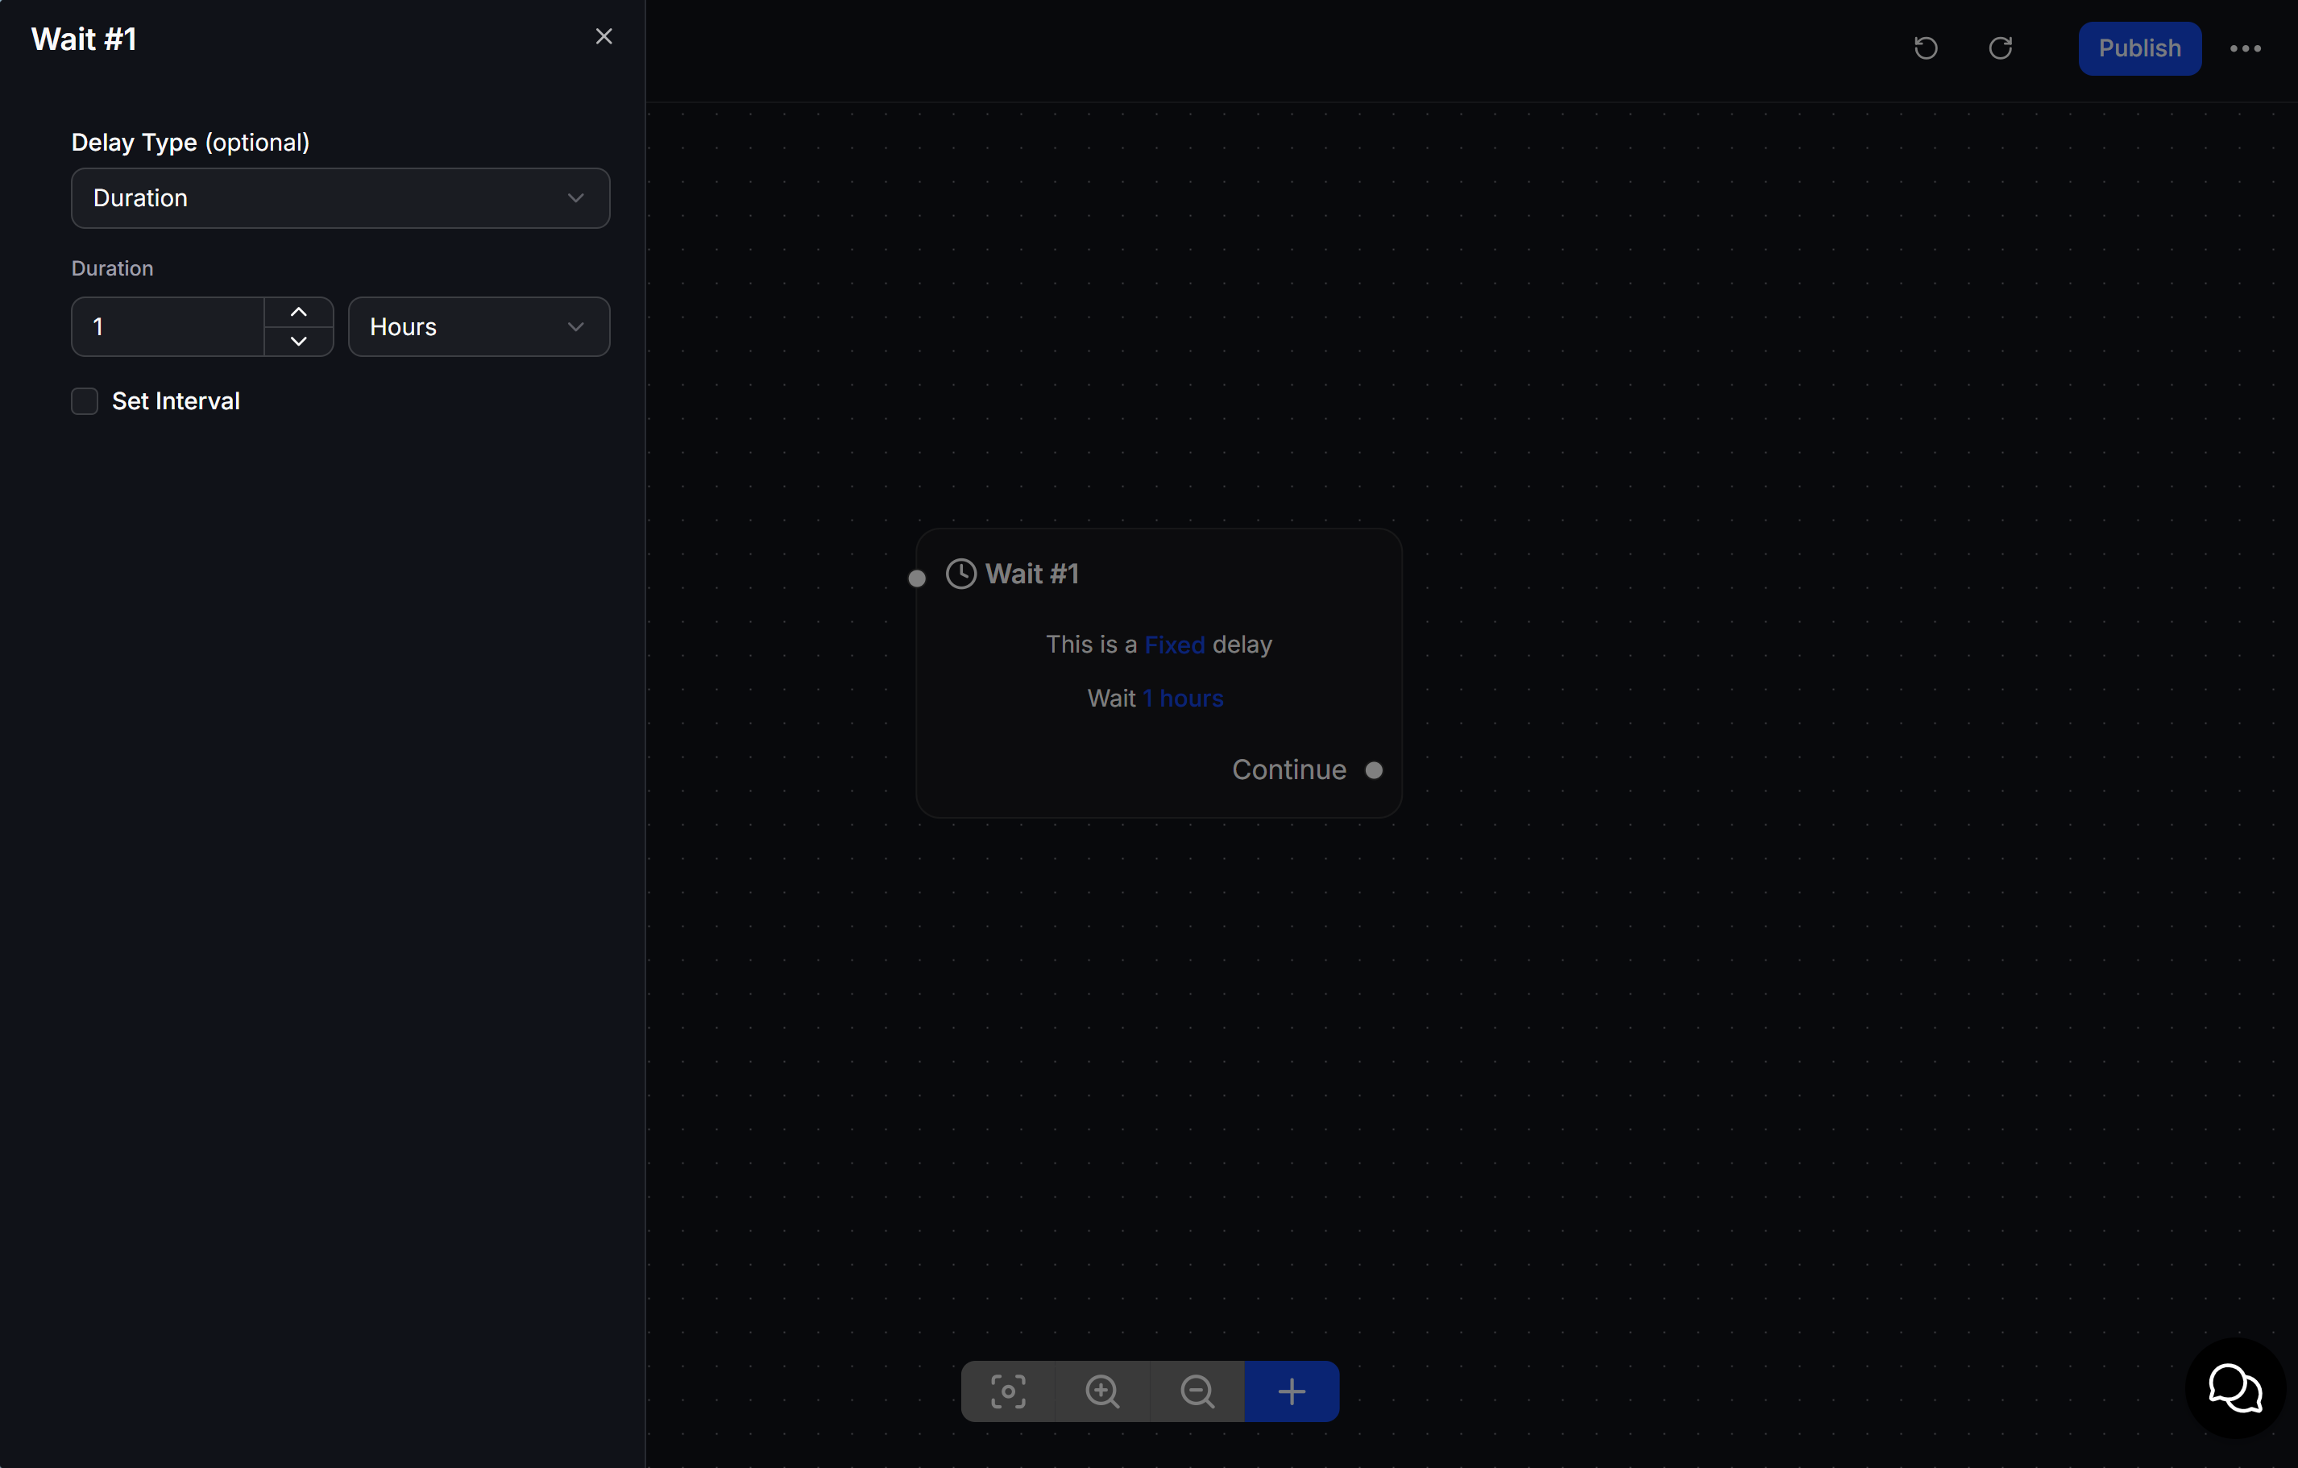
Task: Select the Wait #1 node title
Action: (x=1031, y=574)
